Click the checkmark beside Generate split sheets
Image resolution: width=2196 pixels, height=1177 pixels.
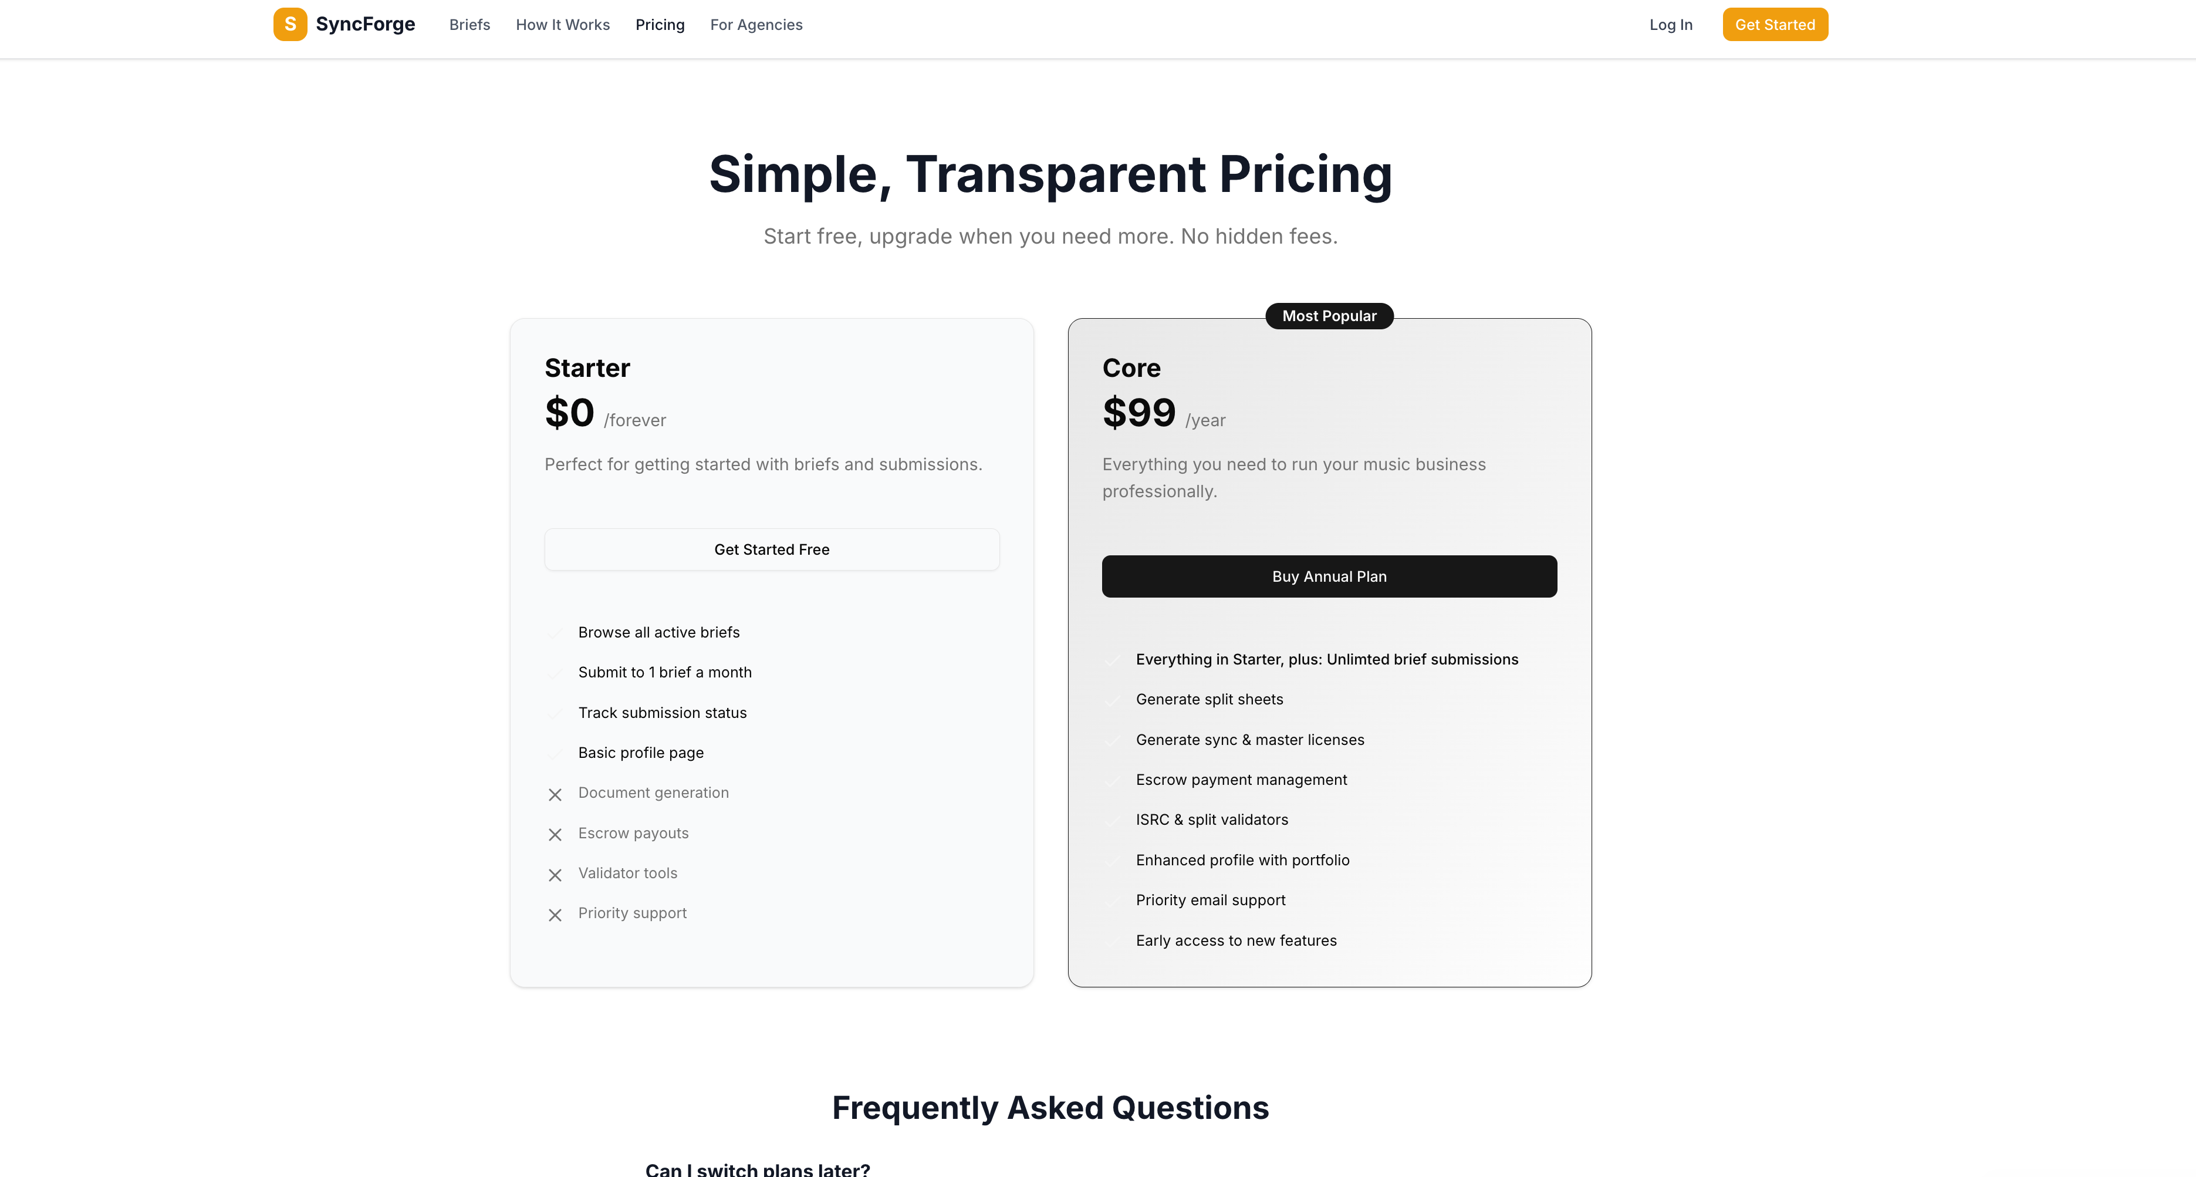pyautogui.click(x=1113, y=699)
